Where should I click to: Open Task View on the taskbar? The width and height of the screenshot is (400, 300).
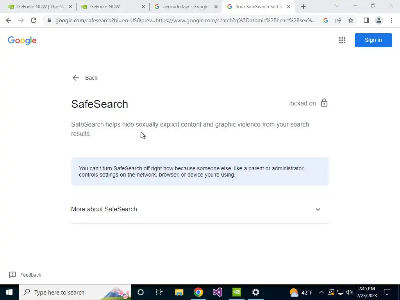(x=159, y=292)
